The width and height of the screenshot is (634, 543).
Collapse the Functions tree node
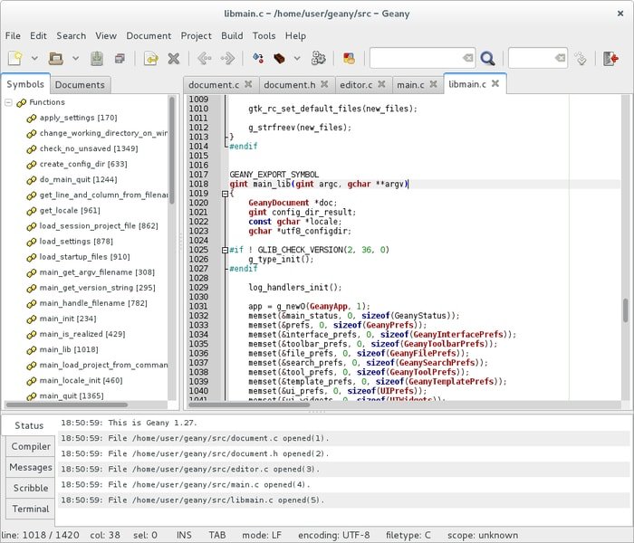[8, 102]
